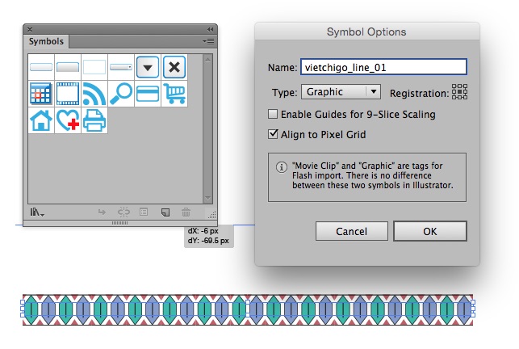Viewport: 519px width, 349px height.
Task: Select the credit card symbol
Action: (x=148, y=94)
